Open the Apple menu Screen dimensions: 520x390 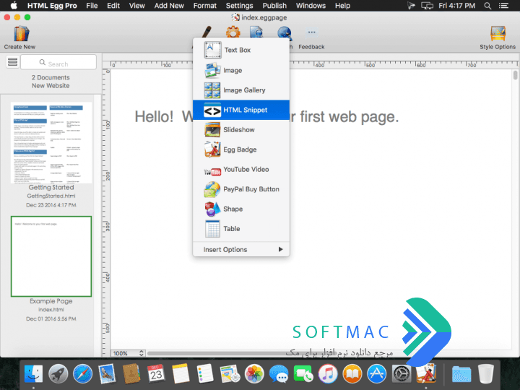[14, 5]
